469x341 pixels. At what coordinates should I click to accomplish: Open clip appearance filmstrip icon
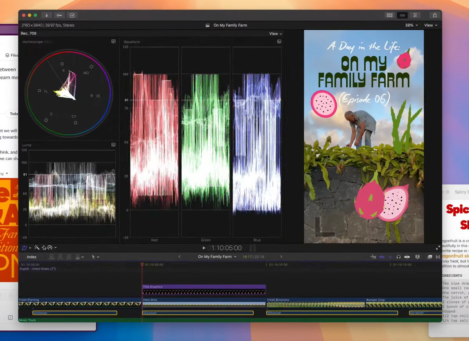(x=417, y=257)
